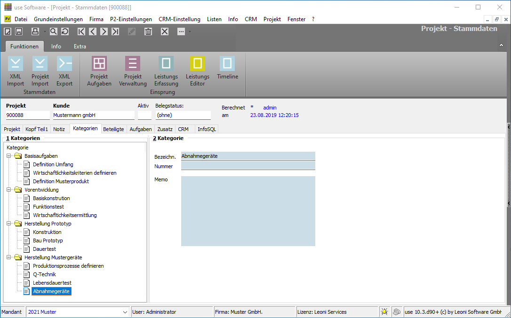This screenshot has width=511, height=318.
Task: Switch to the Beteiligte tab
Action: point(113,129)
